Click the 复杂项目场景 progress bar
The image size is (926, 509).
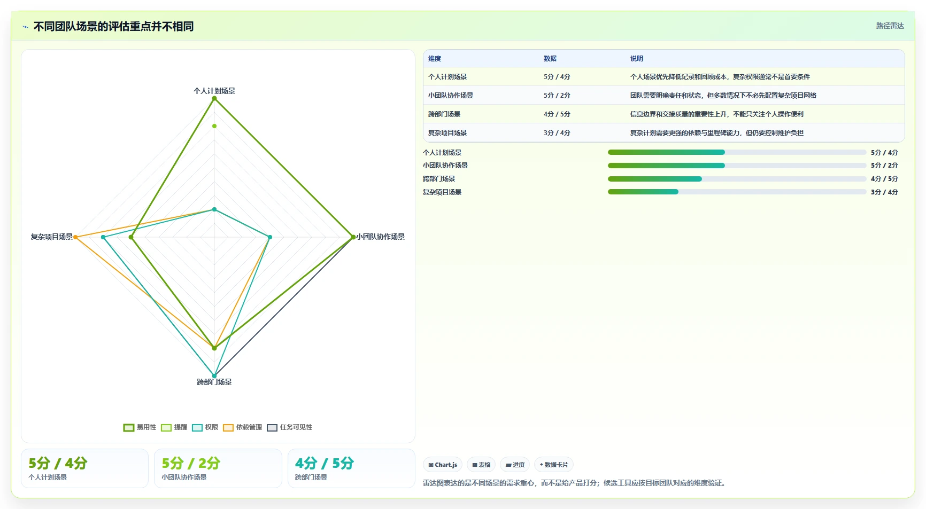737,192
